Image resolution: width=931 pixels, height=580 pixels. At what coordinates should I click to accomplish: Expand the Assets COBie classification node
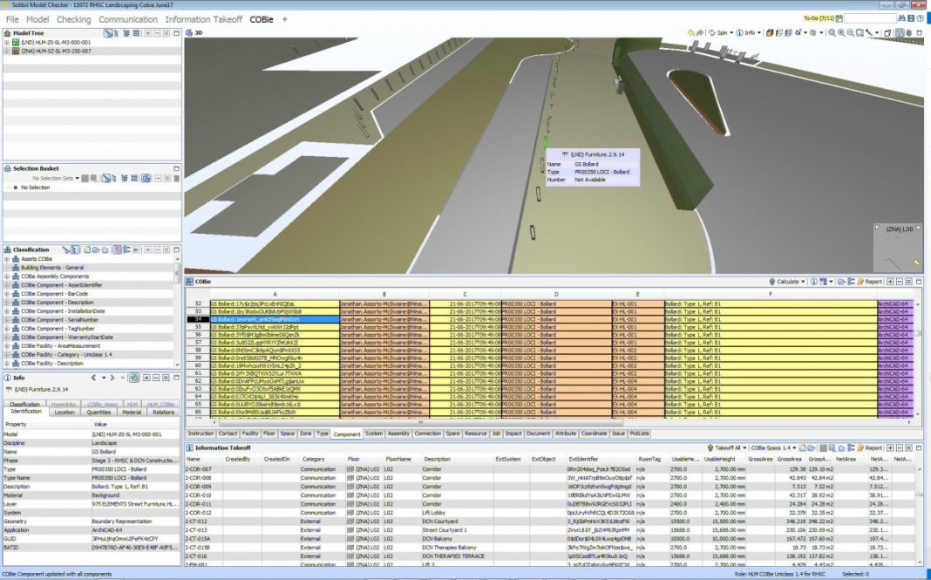coord(7,259)
